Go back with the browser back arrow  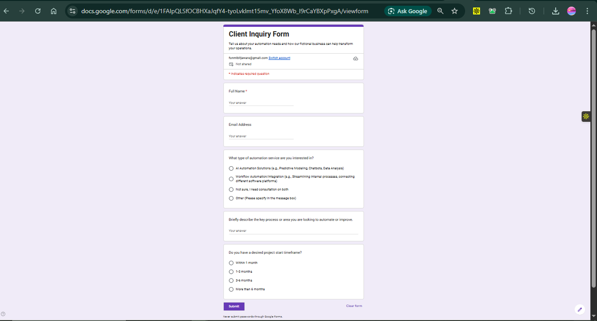pyautogui.click(x=7, y=11)
